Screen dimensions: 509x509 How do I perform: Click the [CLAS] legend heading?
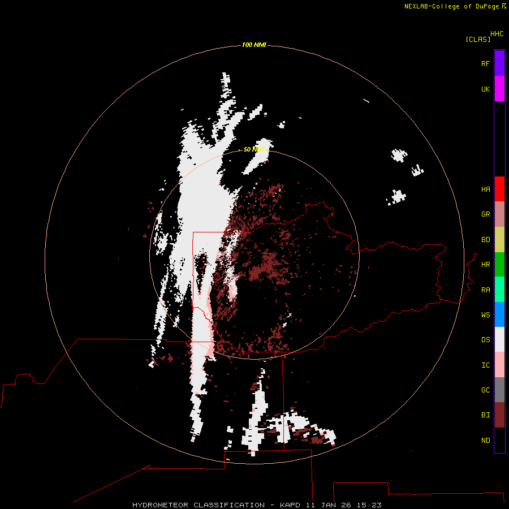[x=478, y=39]
